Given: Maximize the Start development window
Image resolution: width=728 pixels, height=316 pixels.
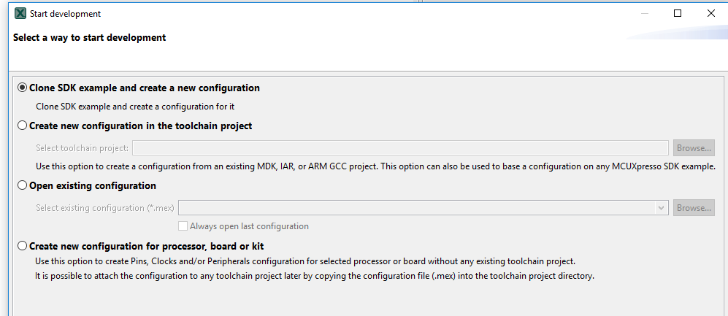Looking at the screenshot, I should [x=678, y=14].
